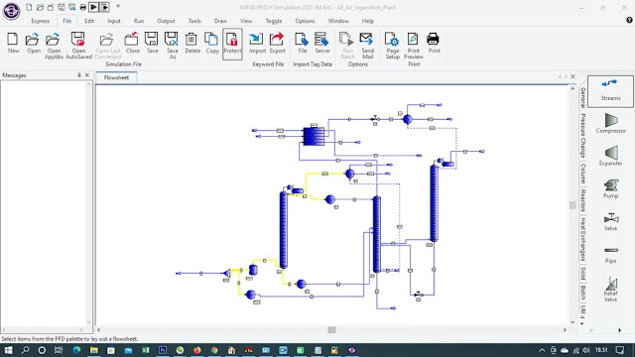Select Relief Valve in palette
Viewport: 635px width, 357px height.
611,289
